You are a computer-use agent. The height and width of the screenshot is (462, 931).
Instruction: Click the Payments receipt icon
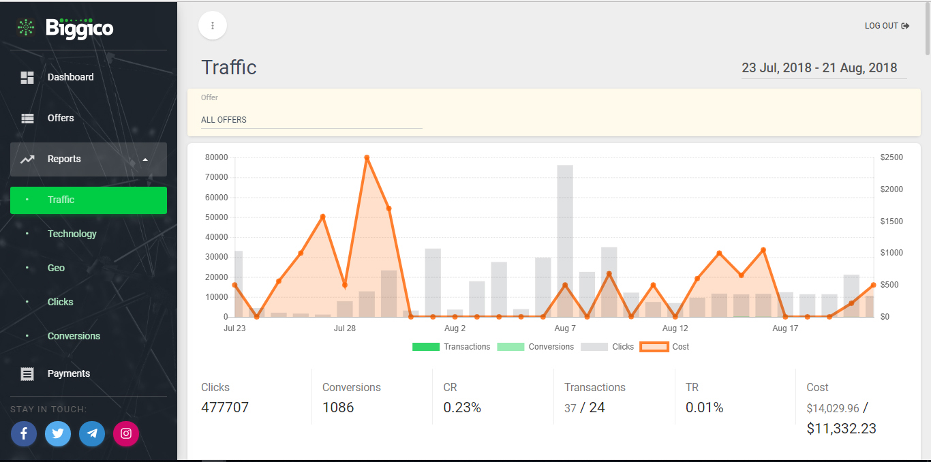[27, 373]
